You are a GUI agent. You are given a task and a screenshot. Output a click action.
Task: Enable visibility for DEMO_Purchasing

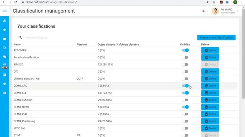tap(185, 121)
